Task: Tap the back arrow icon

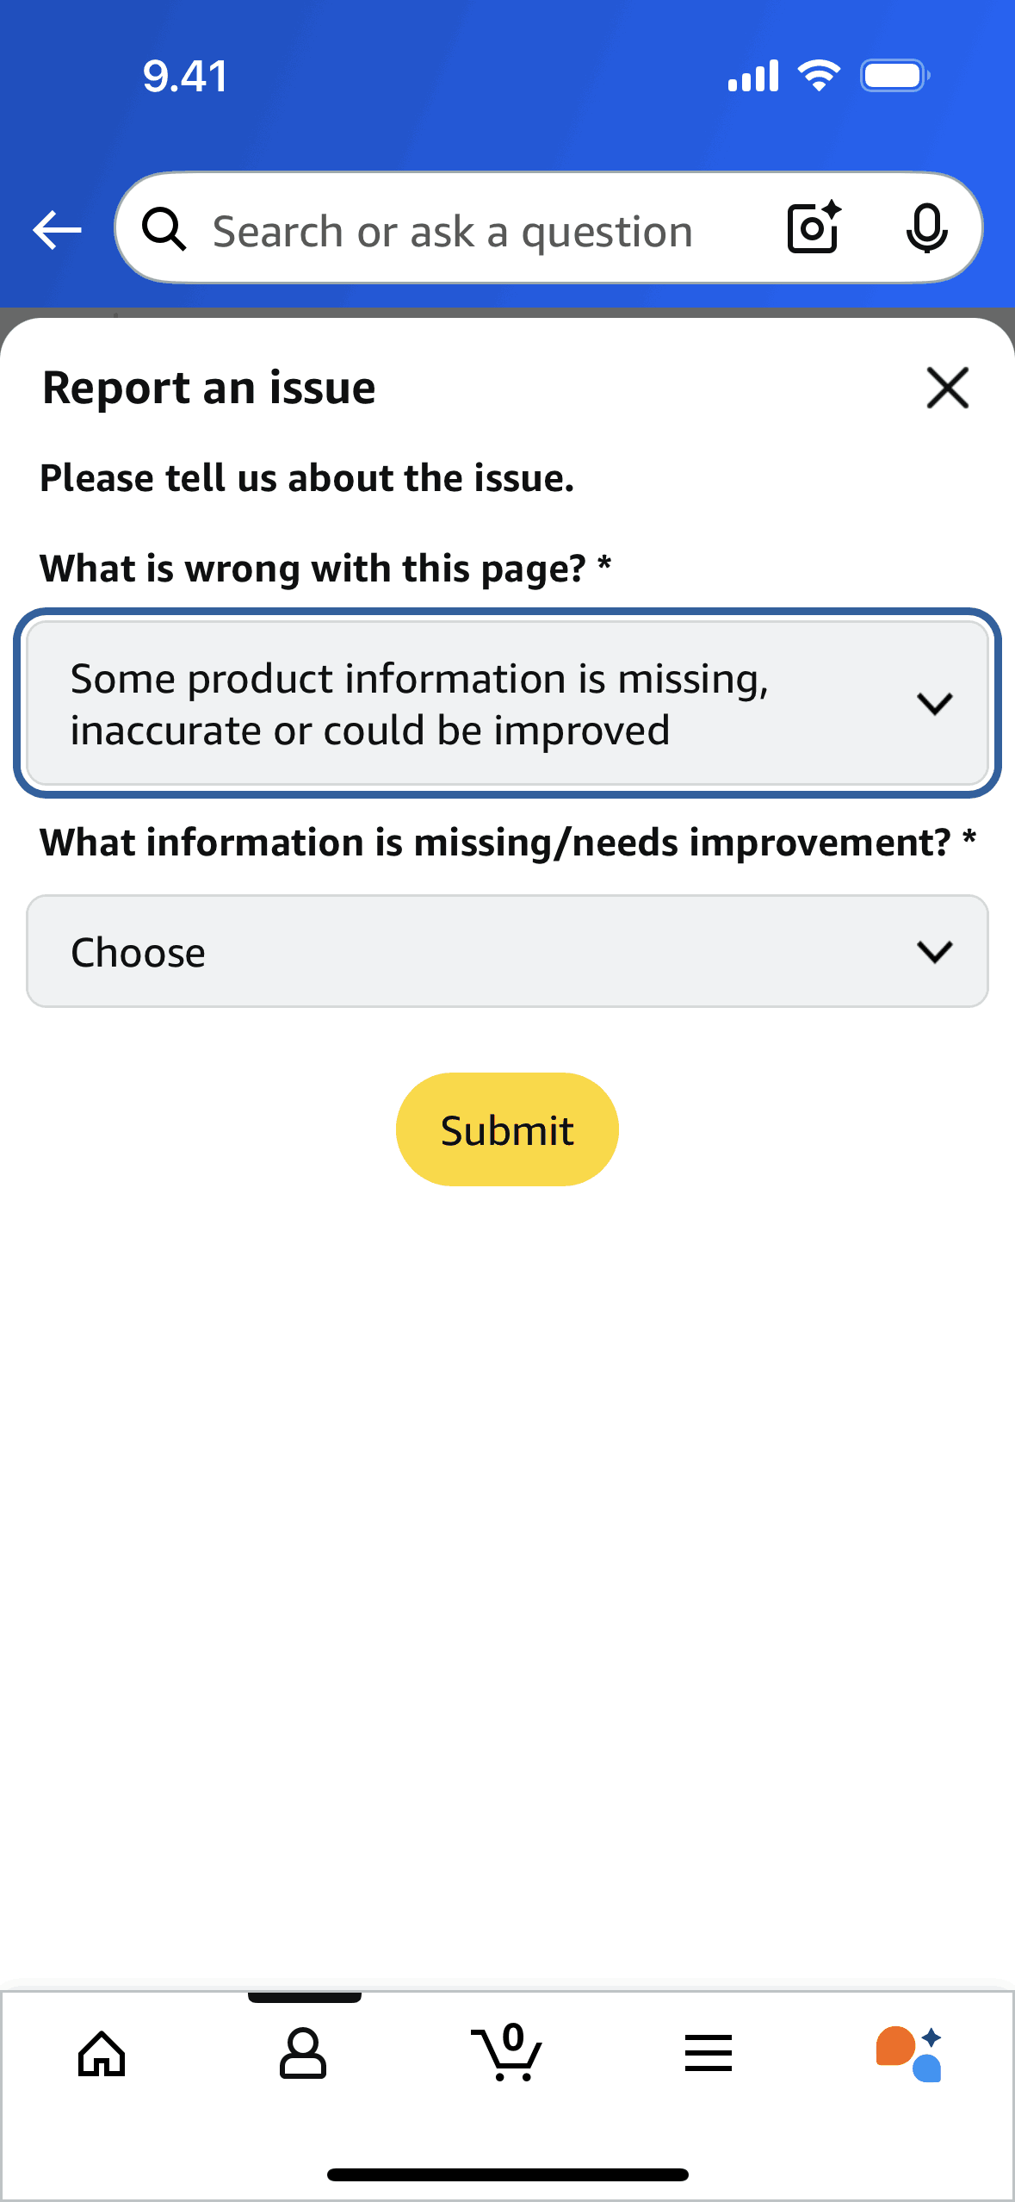Action: (57, 230)
